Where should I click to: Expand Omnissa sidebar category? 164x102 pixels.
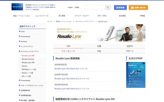(32, 41)
